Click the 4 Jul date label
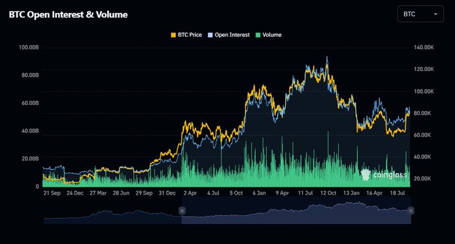Image resolution: width=455 pixels, height=244 pixels. pos(213,193)
